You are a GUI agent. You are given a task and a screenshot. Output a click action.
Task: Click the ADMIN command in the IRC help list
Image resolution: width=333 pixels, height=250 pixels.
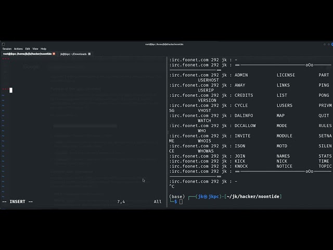click(241, 75)
